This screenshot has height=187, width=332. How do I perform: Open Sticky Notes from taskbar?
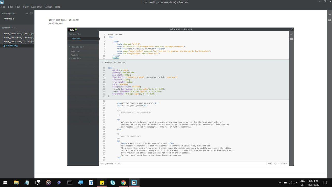coord(102,183)
